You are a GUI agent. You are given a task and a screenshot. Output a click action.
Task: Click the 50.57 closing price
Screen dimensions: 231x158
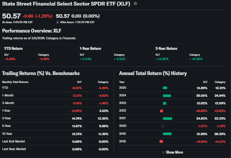(x=11, y=16)
